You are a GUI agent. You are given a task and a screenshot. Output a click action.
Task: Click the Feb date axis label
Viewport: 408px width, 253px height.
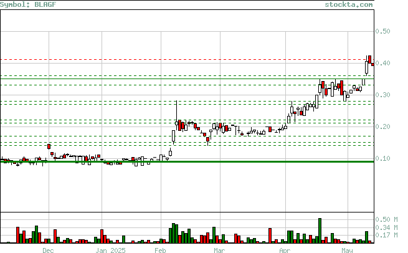click(160, 250)
